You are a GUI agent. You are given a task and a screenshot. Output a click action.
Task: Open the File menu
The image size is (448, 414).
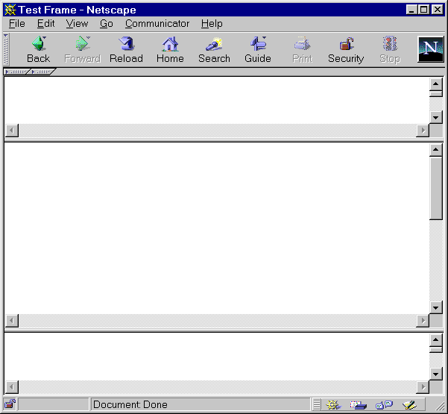pos(17,23)
